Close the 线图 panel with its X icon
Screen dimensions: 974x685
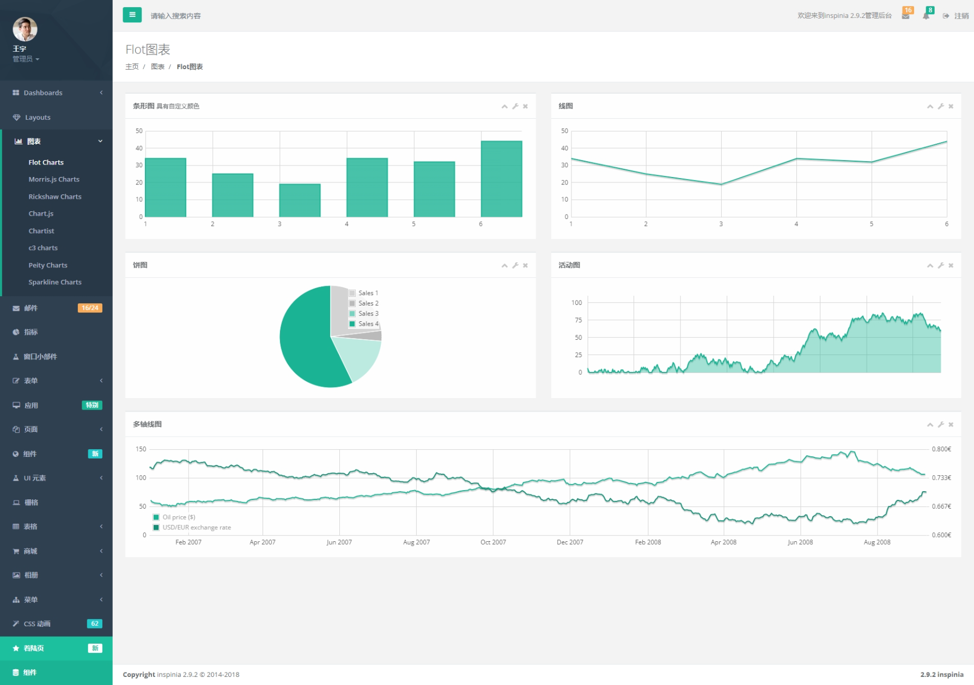coord(951,106)
